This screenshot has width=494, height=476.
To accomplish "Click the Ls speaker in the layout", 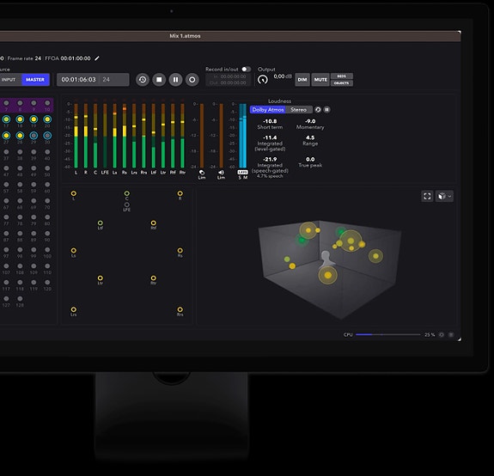I will [x=73, y=250].
